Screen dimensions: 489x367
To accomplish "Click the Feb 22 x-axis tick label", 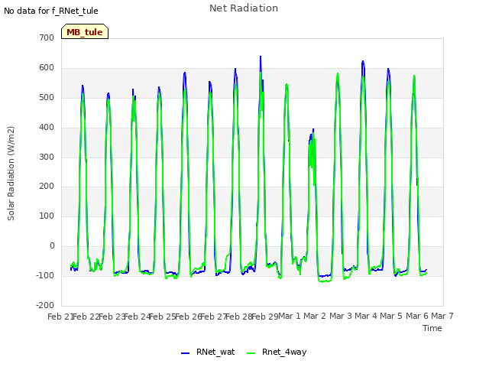I will click(86, 317).
